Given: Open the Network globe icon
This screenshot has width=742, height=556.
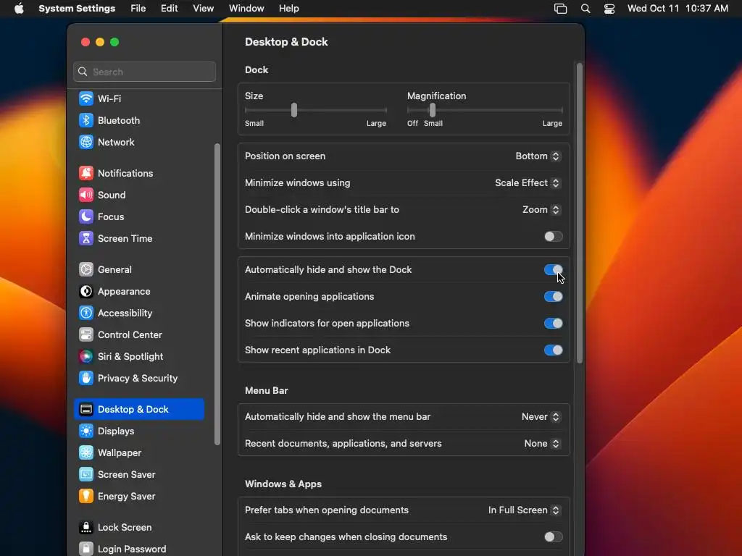Looking at the screenshot, I should pos(86,142).
